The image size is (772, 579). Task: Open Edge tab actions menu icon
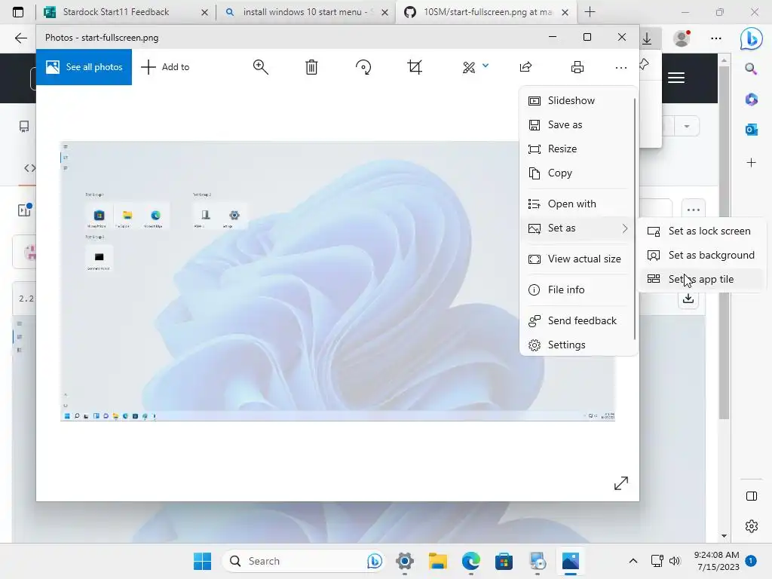[x=18, y=12]
